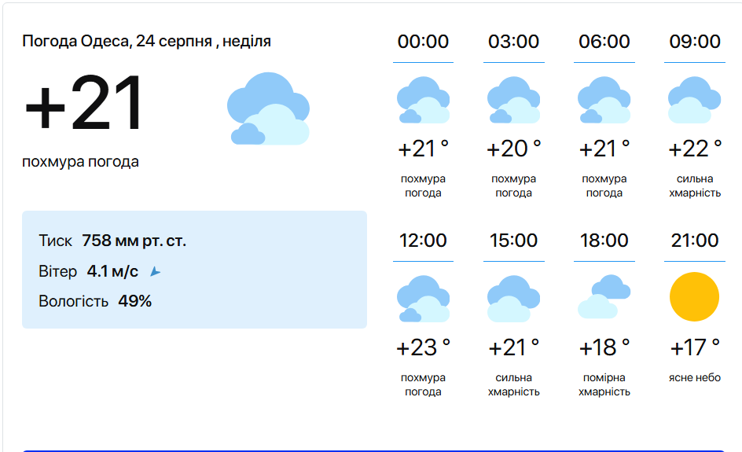The width and height of the screenshot is (742, 452).
Task: Click the ясне небо label
Action: [x=695, y=378]
